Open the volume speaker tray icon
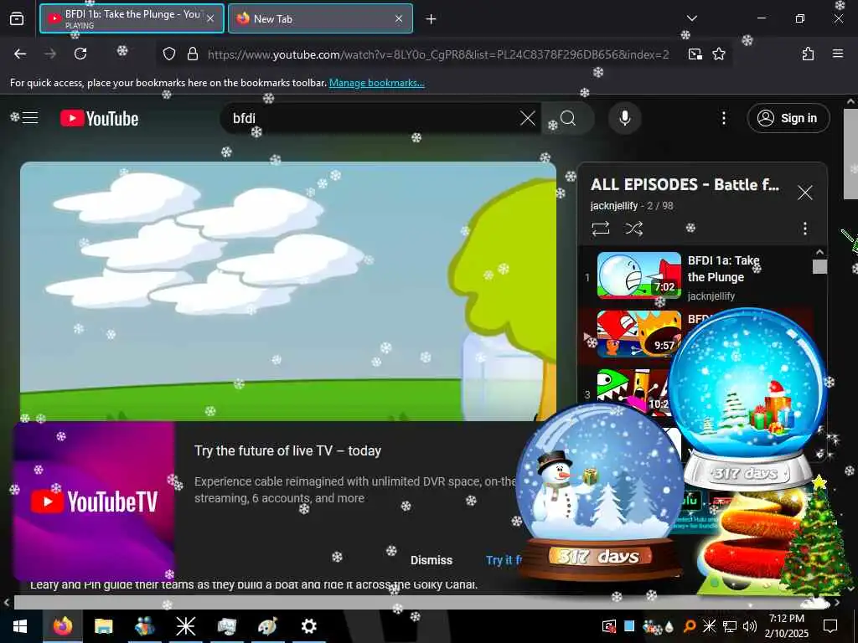 click(x=750, y=626)
